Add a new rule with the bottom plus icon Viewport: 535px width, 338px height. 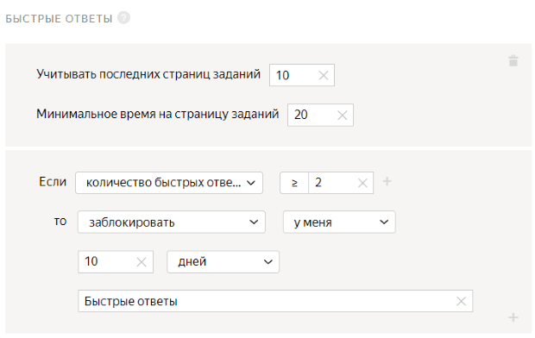(513, 317)
